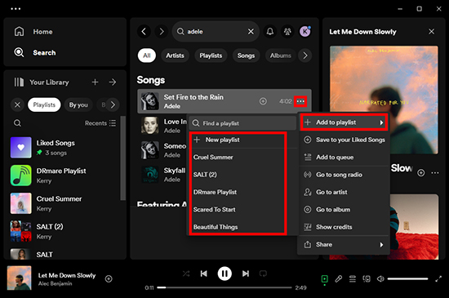This screenshot has width=449, height=298.
Task: Go back with the left arrow
Action: [144, 31]
